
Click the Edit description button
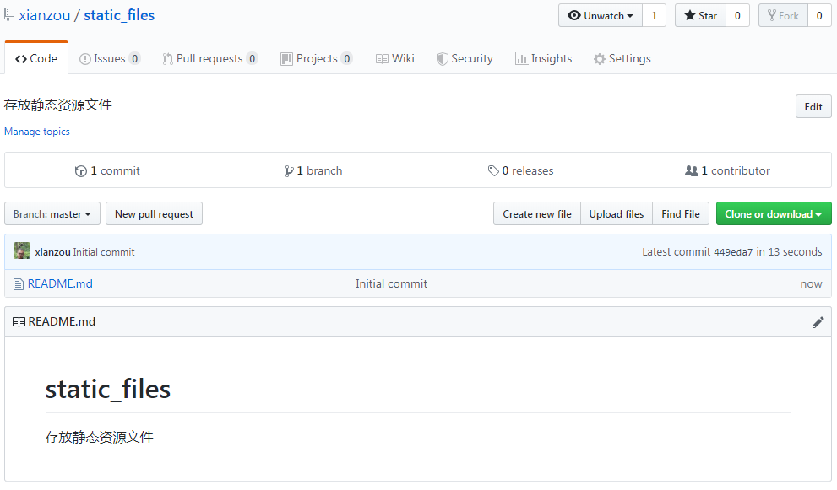(813, 106)
